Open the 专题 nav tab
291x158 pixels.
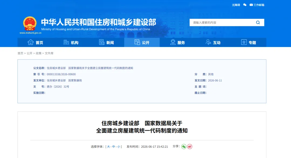pos(249,42)
